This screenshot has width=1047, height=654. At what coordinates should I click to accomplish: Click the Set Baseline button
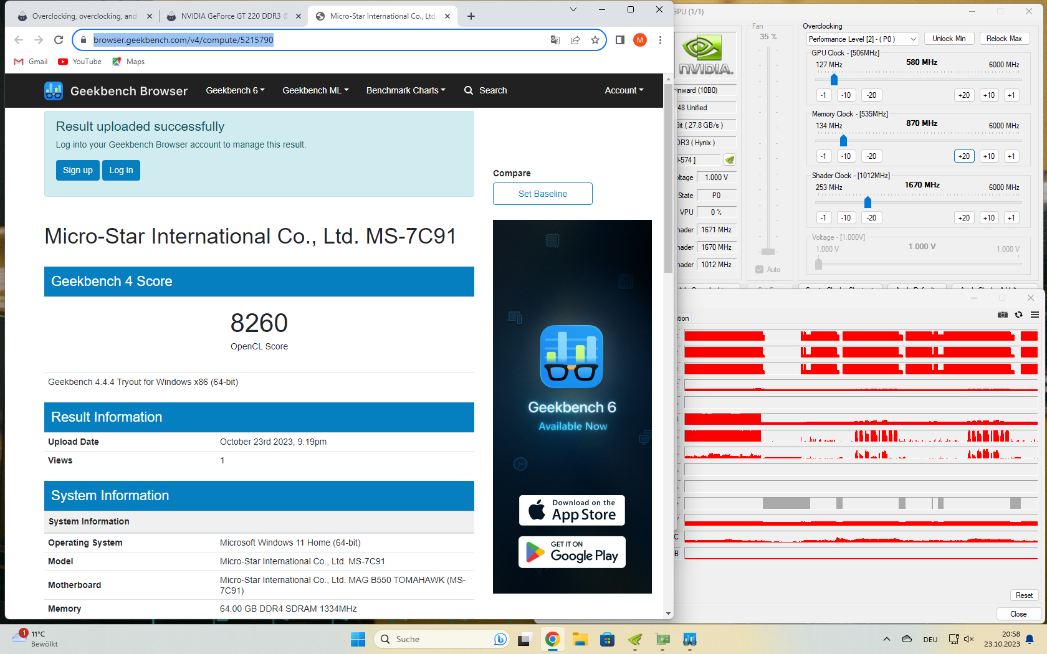543,194
